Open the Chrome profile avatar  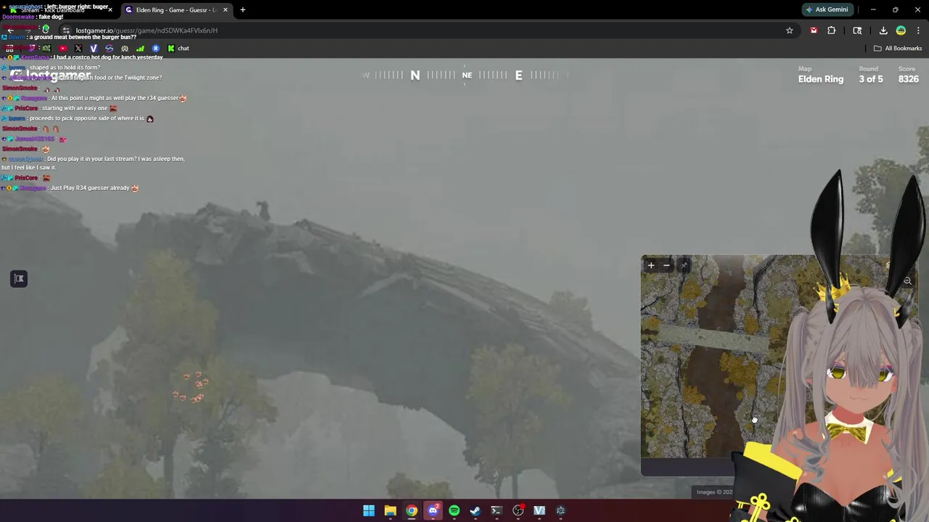[901, 30]
